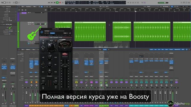Toggle Audio channel filter in mixer
Viewport: 191px width, 107px height.
coord(151,50)
